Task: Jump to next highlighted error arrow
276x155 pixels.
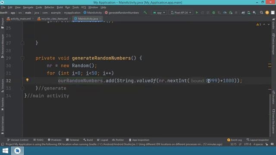Action: point(269,25)
